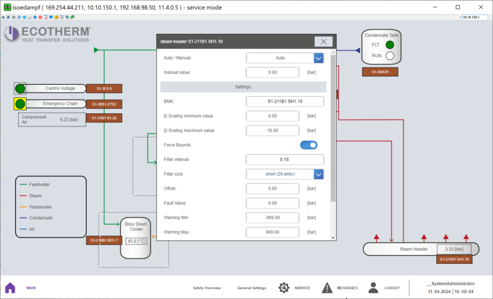Screen dimensions: 493x299
Task: Click the blue info status icon in toolbar
Action: click(35, 17)
